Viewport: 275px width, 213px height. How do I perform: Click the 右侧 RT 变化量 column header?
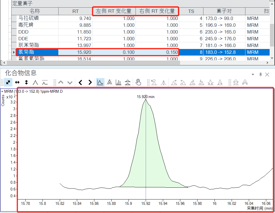(x=157, y=11)
